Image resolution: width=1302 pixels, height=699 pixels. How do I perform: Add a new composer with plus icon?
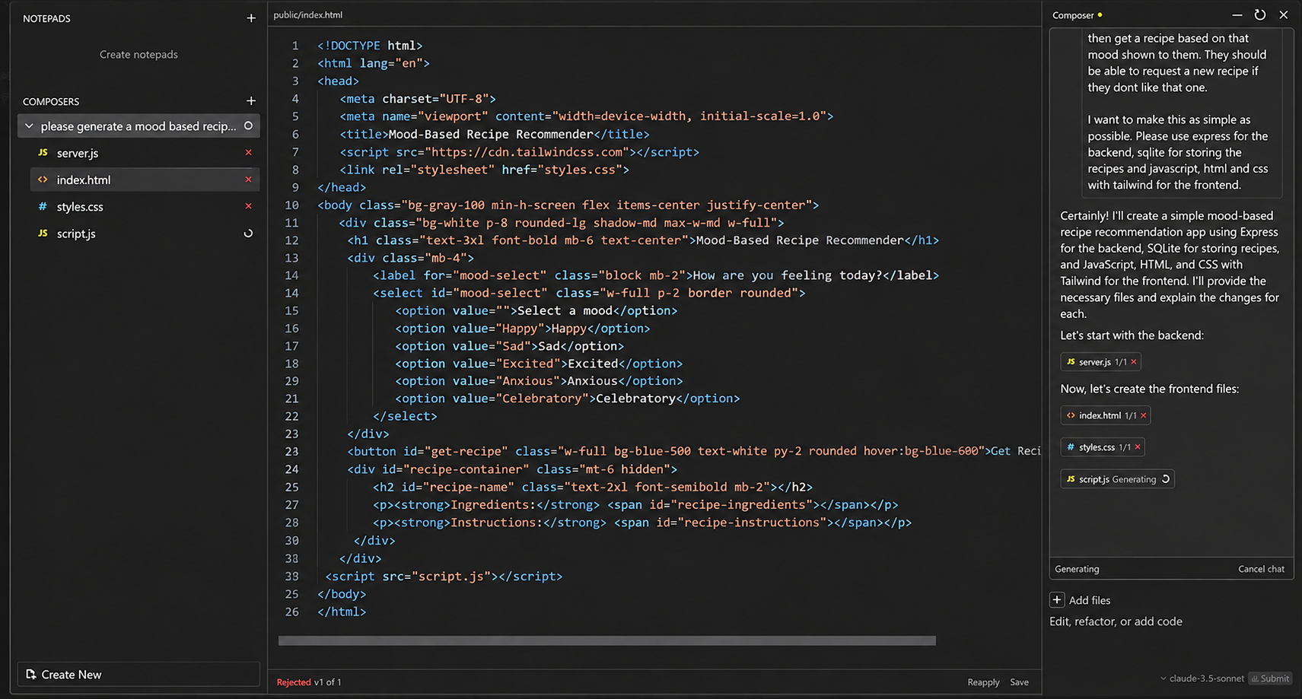coord(251,101)
